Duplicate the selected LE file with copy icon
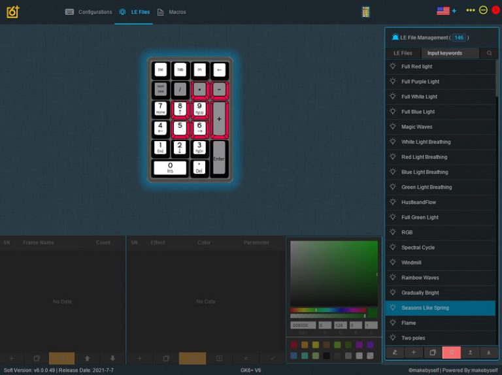 tap(432, 352)
